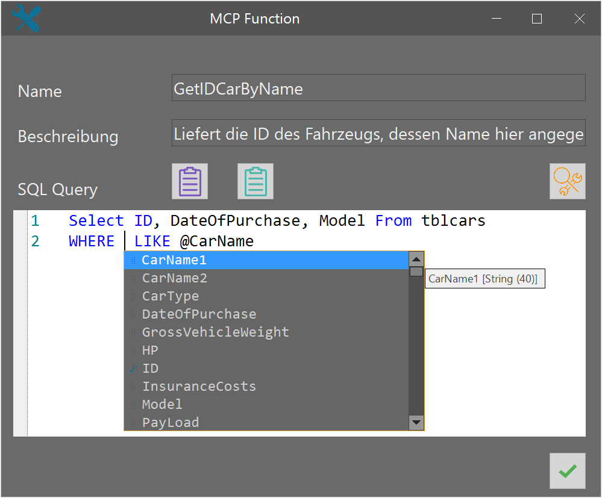This screenshot has width=602, height=498.
Task: Select CarName1 from autocomplete list
Action: pyautogui.click(x=174, y=260)
